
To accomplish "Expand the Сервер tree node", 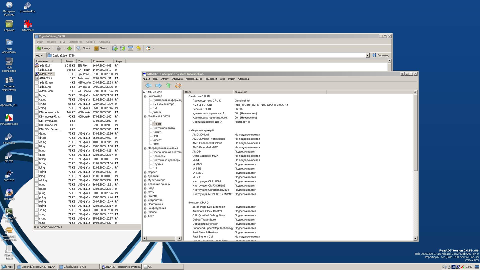I will 145,172.
